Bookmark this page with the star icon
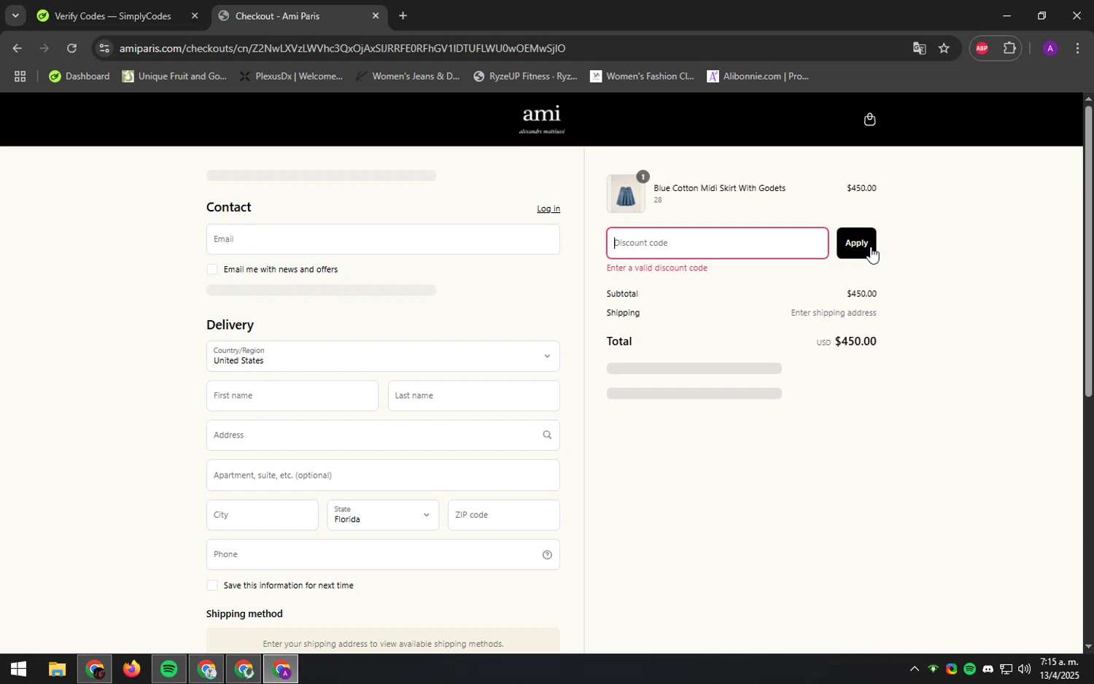The image size is (1094, 684). 944,48
